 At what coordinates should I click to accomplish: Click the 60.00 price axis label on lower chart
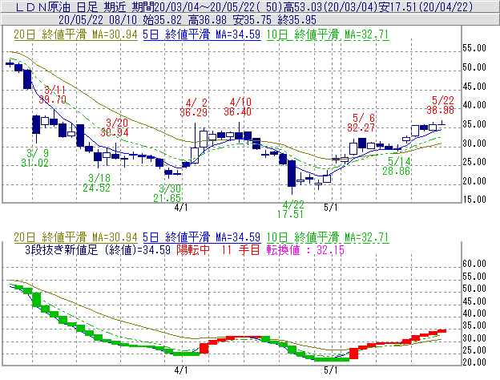(x=474, y=264)
